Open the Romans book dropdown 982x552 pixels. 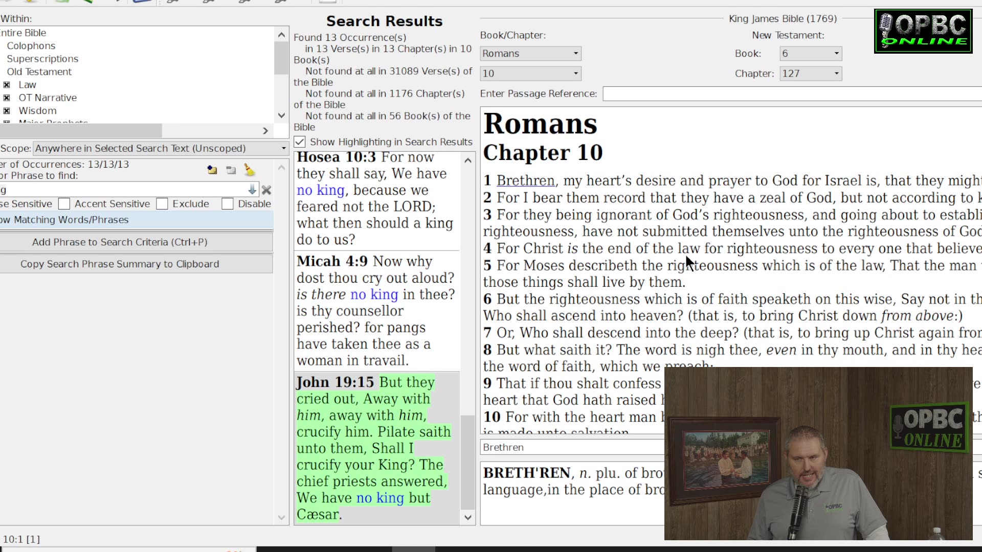(530, 54)
